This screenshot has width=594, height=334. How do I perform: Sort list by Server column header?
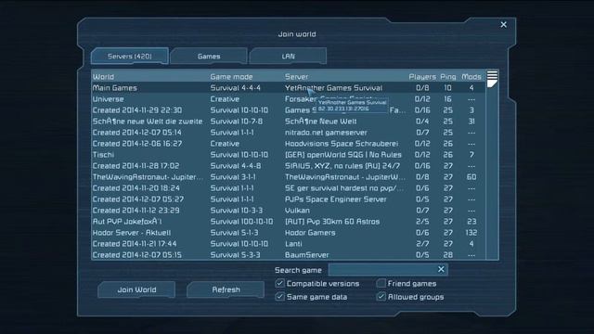coord(297,77)
